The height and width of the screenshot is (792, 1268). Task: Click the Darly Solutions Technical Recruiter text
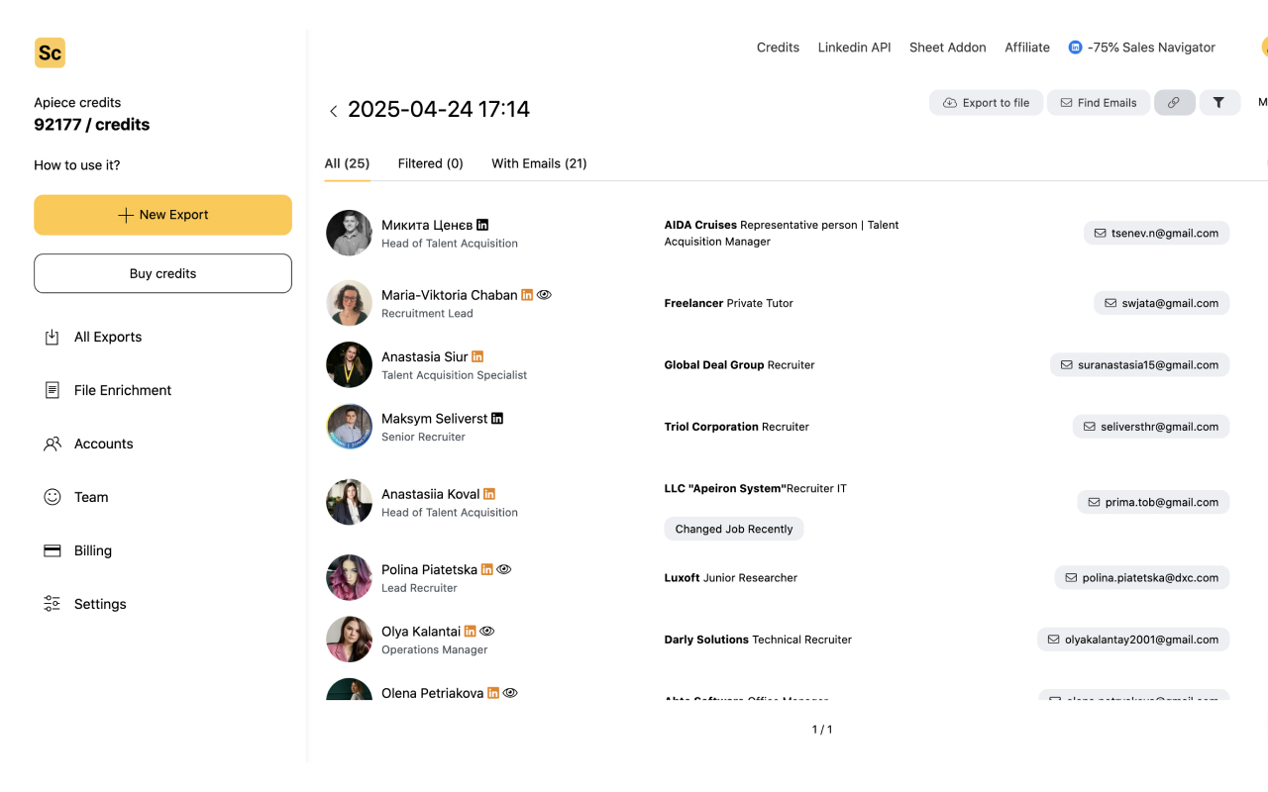tap(758, 640)
